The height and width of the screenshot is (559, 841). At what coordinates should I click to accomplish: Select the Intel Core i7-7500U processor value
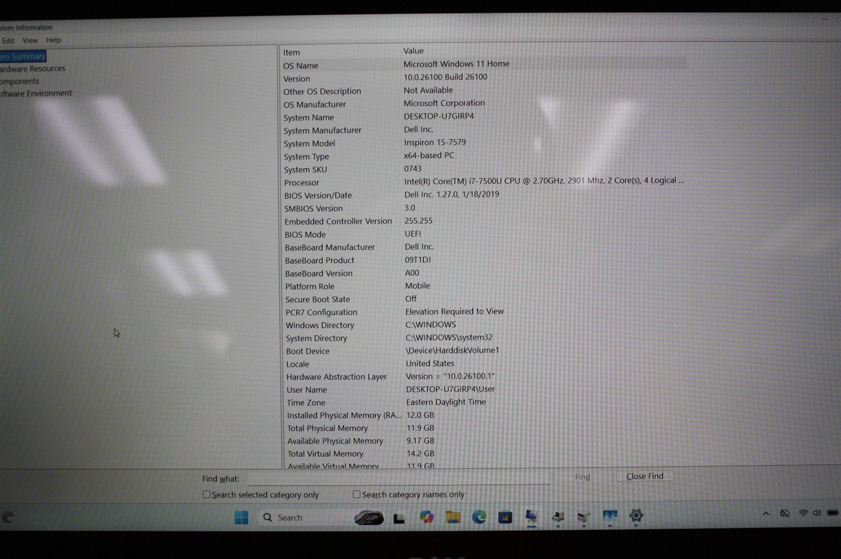point(544,181)
